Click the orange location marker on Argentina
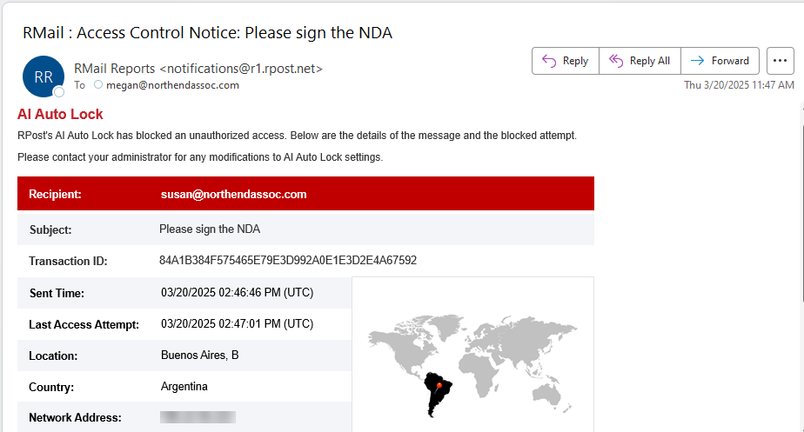 (x=439, y=384)
